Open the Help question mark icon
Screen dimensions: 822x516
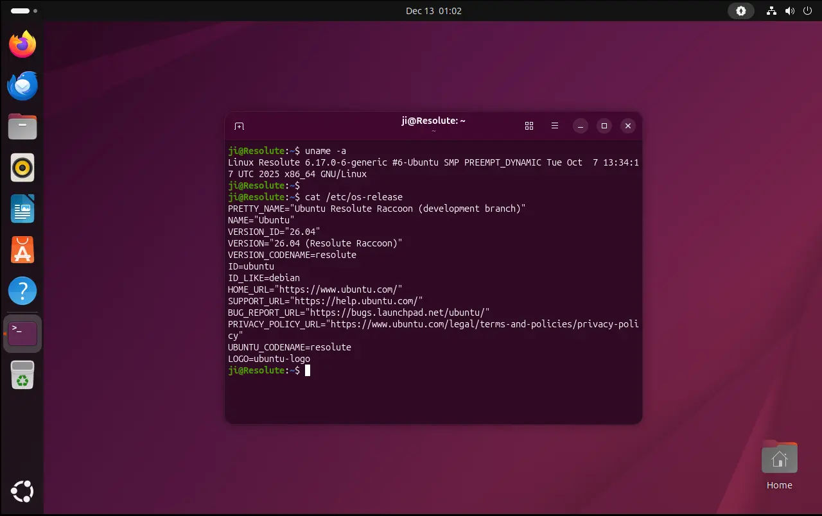tap(22, 291)
